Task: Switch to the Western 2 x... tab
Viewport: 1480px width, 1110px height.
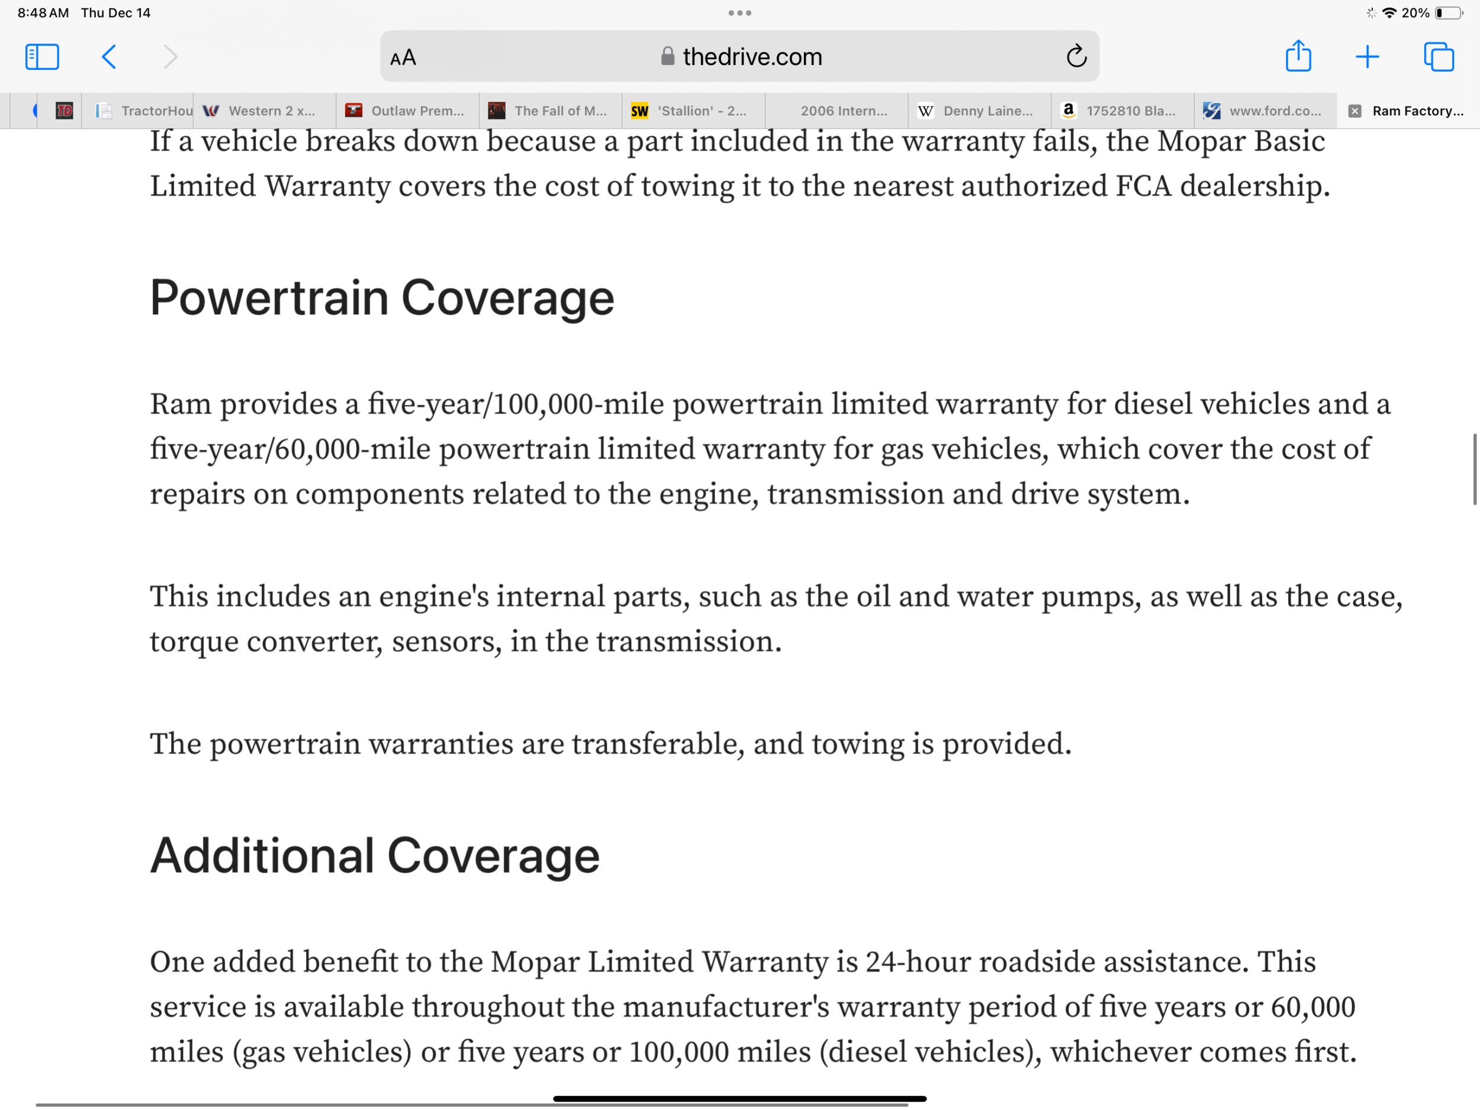Action: [264, 111]
